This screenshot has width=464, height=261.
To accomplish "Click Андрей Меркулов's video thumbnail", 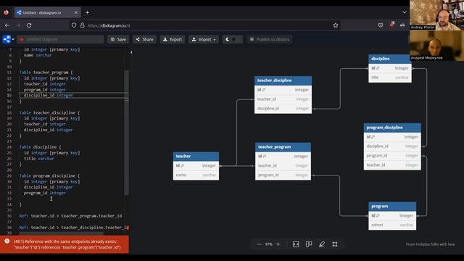I will [x=436, y=45].
